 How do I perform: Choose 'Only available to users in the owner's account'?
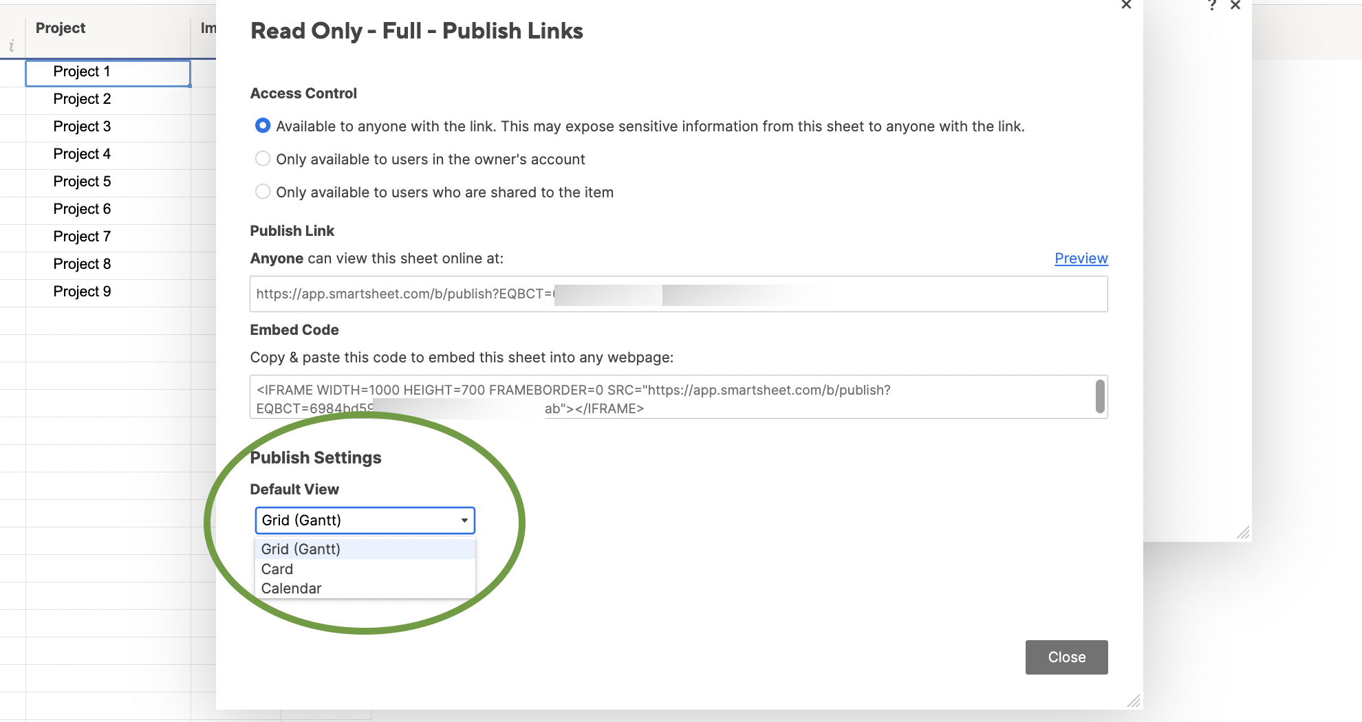point(262,159)
